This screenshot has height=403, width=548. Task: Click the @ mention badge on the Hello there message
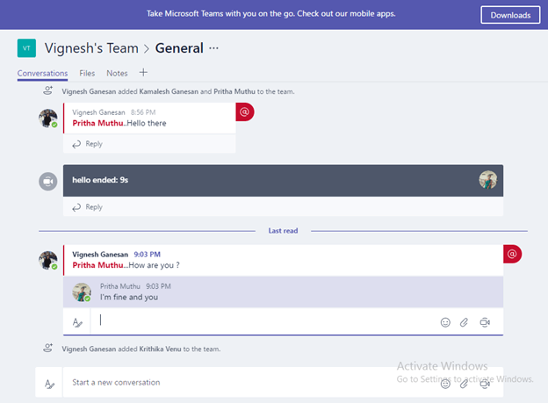[x=245, y=112]
